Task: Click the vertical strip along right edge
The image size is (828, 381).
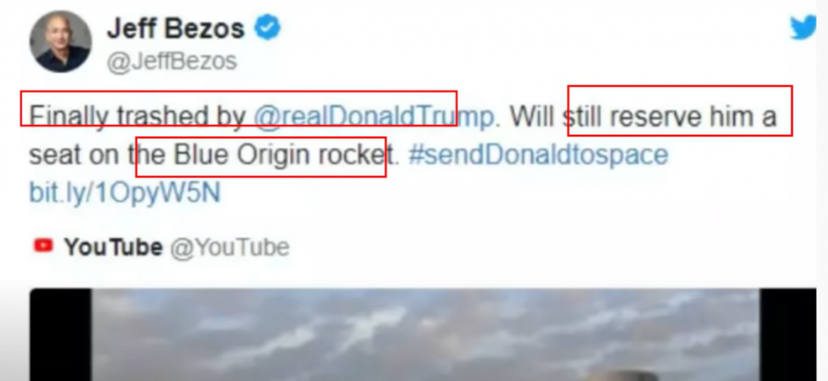Action: tap(822, 190)
